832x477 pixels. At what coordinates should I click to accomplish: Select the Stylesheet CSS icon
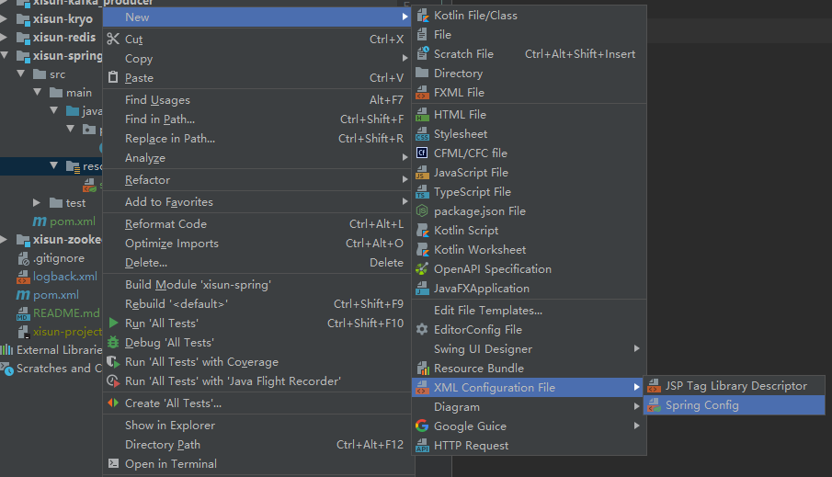coord(422,134)
